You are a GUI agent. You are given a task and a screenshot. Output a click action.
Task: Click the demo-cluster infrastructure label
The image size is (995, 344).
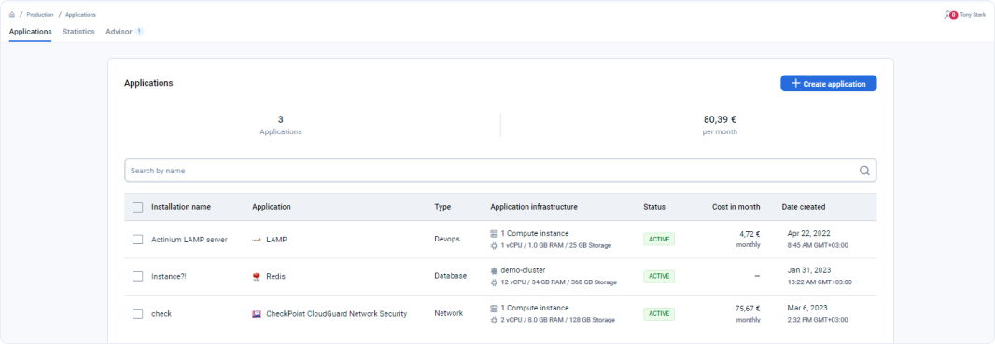[x=523, y=270]
